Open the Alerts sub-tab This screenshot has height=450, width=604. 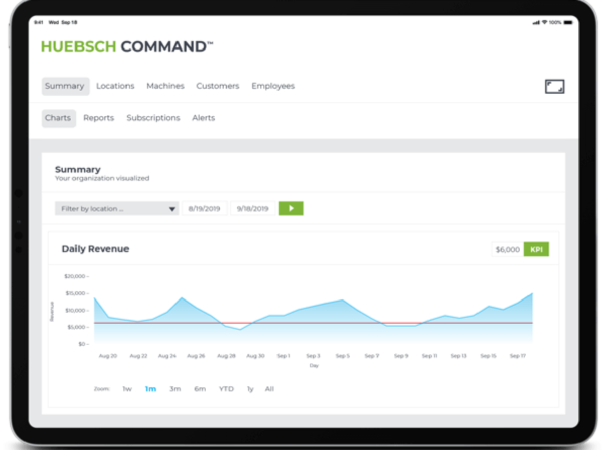[203, 118]
